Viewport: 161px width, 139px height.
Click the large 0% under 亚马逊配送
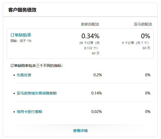point(145,36)
